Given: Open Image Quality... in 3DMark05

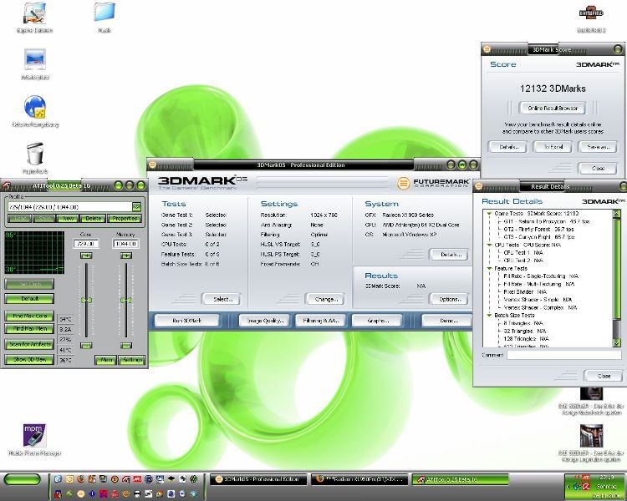Looking at the screenshot, I should pos(264,321).
